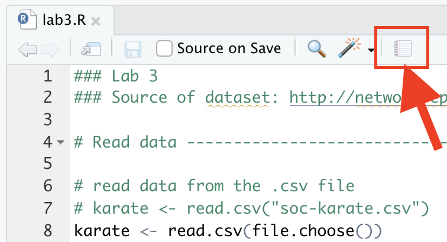Click the R file icon on the tab
The height and width of the screenshot is (242, 447).
pos(24,19)
